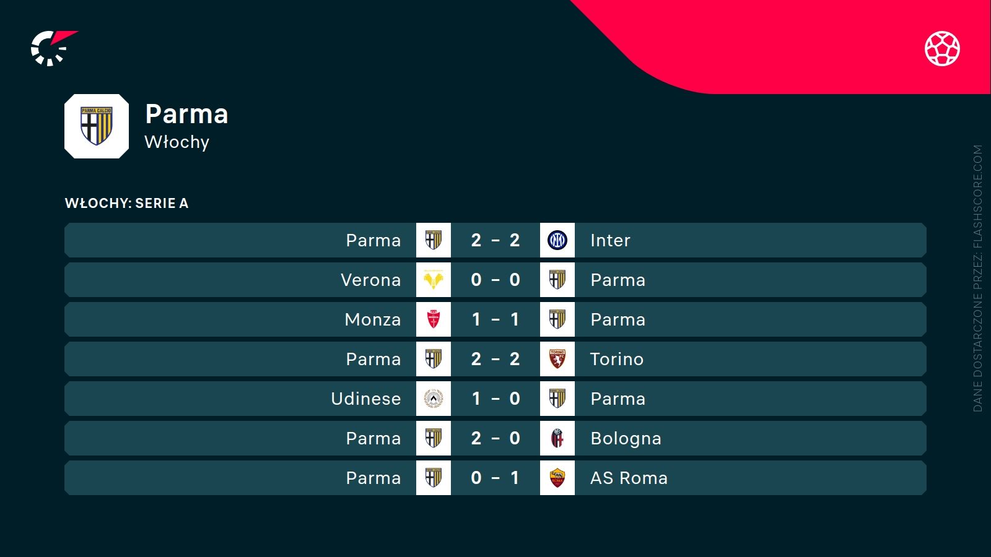991x557 pixels.
Task: Click the WŁOCHY: SERIE A league header
Action: pos(126,203)
